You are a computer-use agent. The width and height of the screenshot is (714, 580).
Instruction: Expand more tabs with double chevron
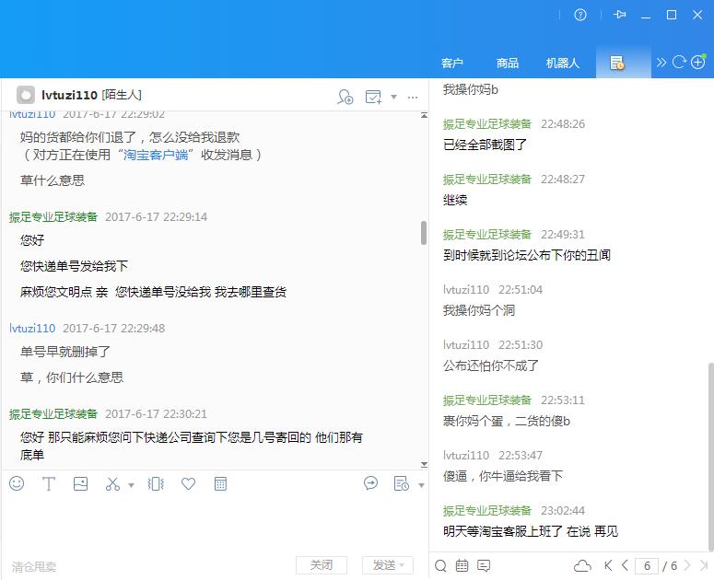[x=661, y=63]
